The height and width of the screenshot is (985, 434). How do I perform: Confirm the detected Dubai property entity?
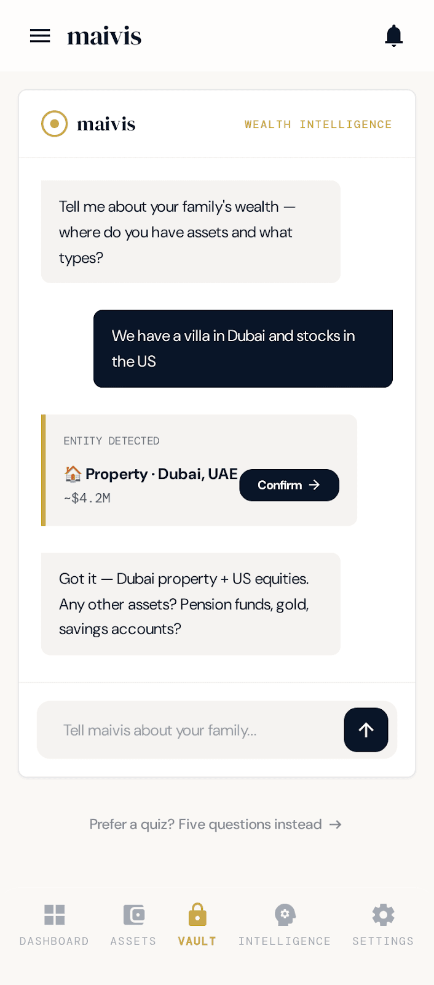pyautogui.click(x=289, y=485)
